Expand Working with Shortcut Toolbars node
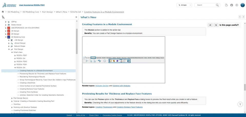Viewport: 246px width, 117px height. click(x=12, y=107)
